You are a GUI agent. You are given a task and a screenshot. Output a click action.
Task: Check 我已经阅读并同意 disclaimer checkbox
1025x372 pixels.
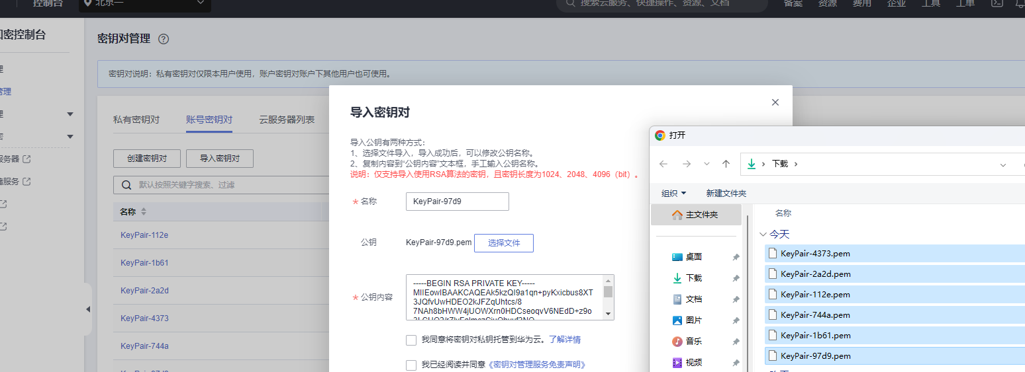[x=411, y=365]
